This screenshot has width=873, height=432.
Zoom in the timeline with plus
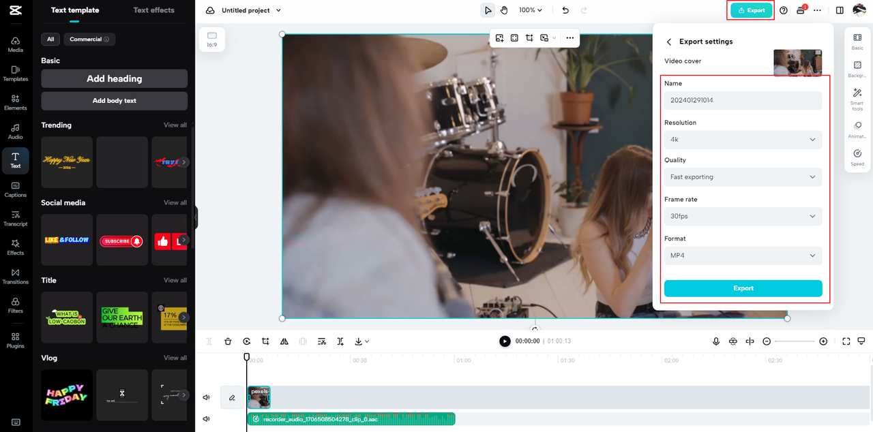click(x=823, y=341)
